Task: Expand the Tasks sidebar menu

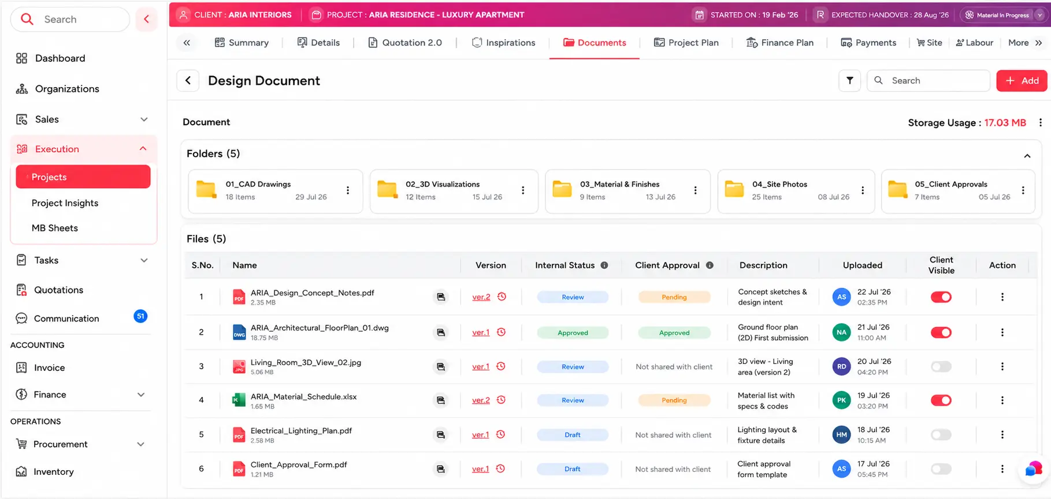Action: [144, 260]
